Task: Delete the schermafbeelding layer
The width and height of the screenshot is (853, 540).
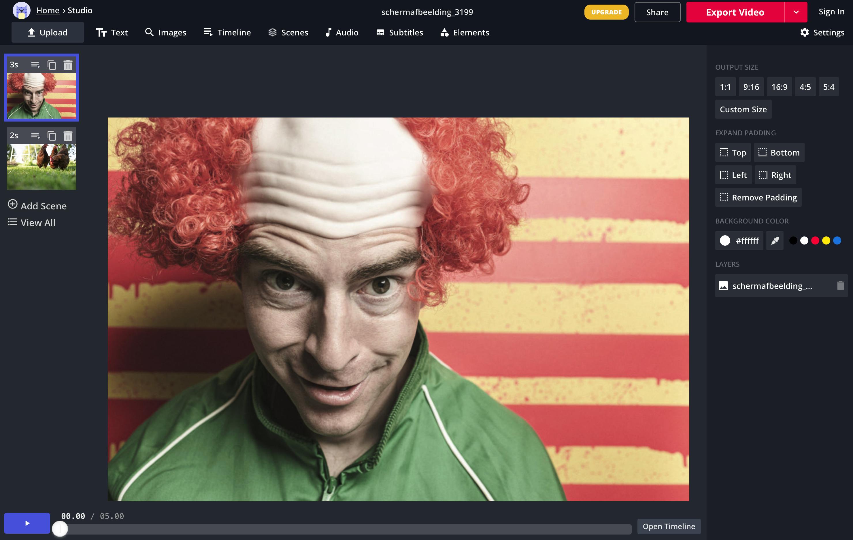Action: [840, 286]
